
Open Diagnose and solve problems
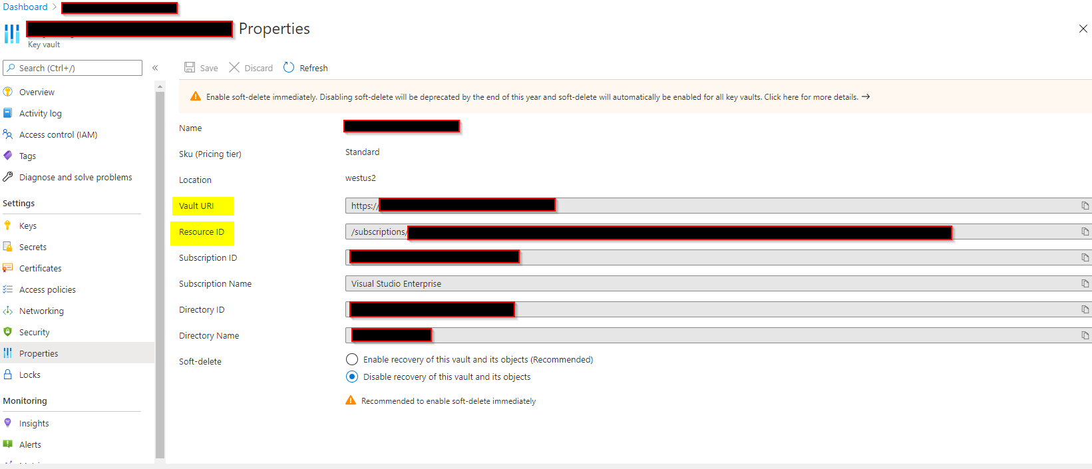point(75,178)
